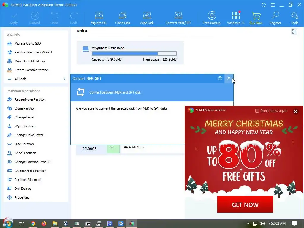Close the Christmas promo popup
This screenshot has width=304, height=228.
point(296,111)
